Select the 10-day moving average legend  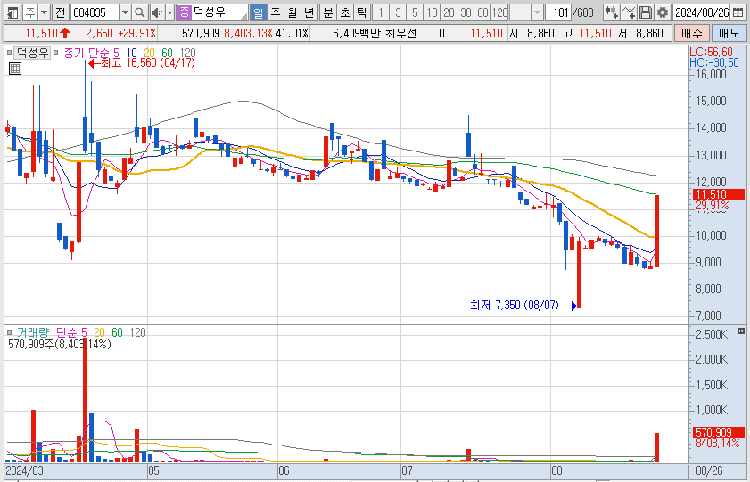coord(131,53)
